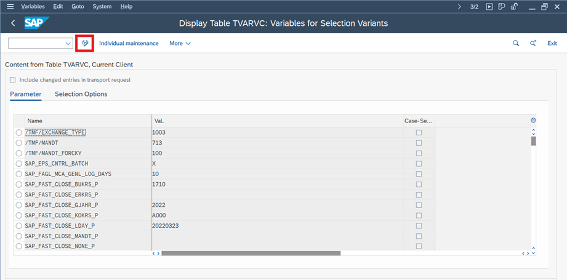567x280 pixels.
Task: Click the Display/Change pencil icon
Action: [85, 43]
